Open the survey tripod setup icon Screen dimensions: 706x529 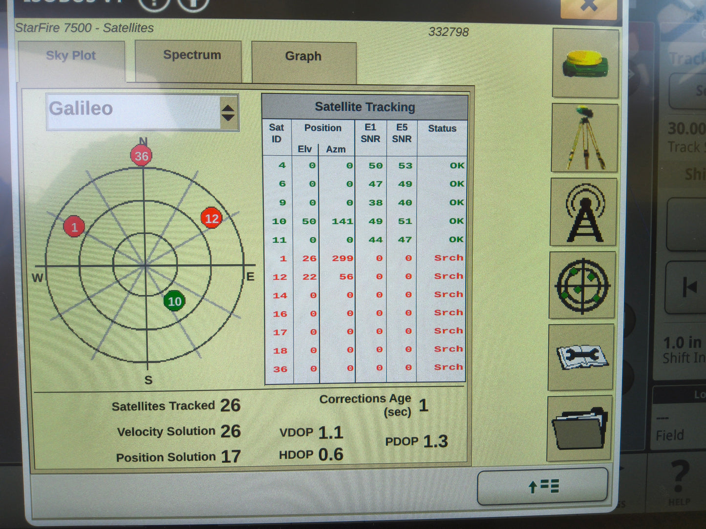(585, 138)
